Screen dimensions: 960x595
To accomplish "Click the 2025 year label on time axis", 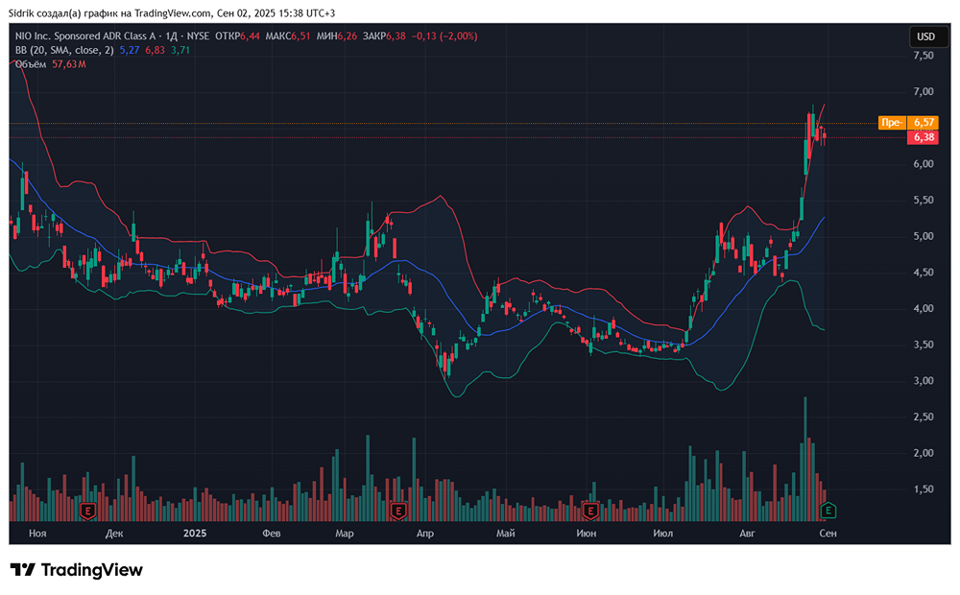I will point(195,533).
